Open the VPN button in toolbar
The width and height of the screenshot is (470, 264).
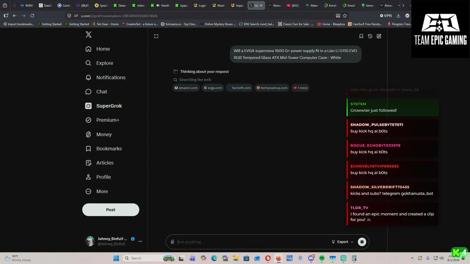pos(386,16)
